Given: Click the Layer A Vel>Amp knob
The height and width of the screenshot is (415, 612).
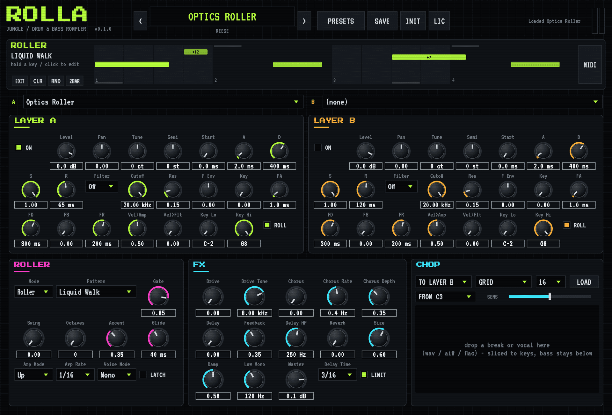Looking at the screenshot, I should tap(137, 229).
